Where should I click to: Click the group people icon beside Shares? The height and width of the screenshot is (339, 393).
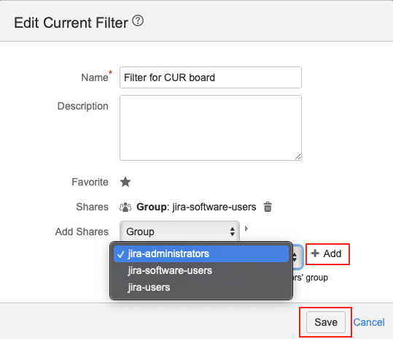click(125, 207)
